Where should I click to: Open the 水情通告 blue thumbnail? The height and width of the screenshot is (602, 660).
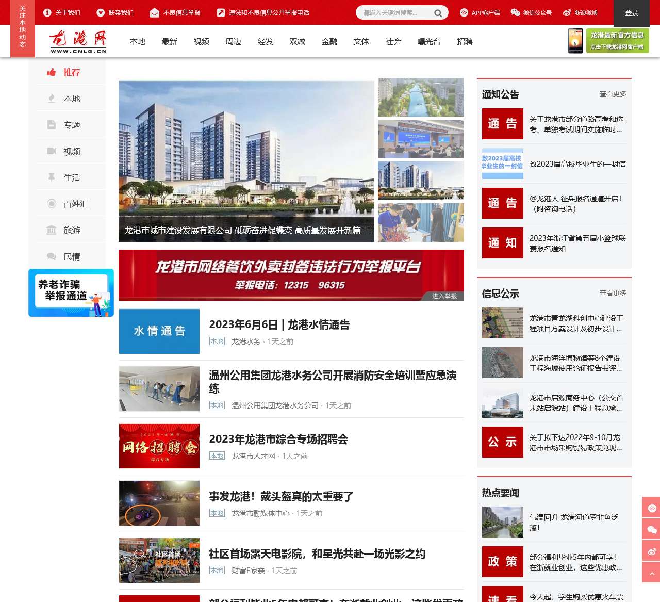(x=159, y=331)
